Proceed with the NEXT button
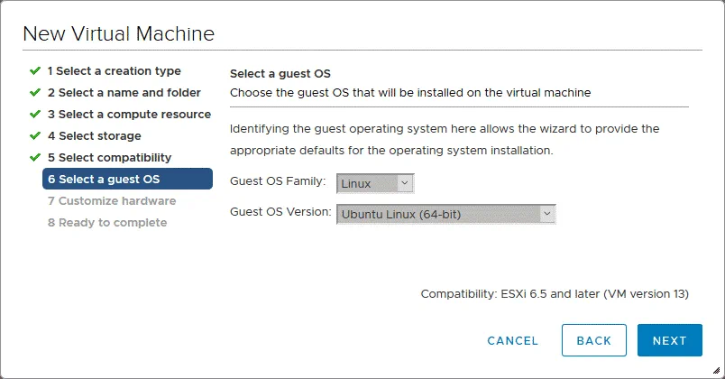This screenshot has width=725, height=379. click(669, 340)
